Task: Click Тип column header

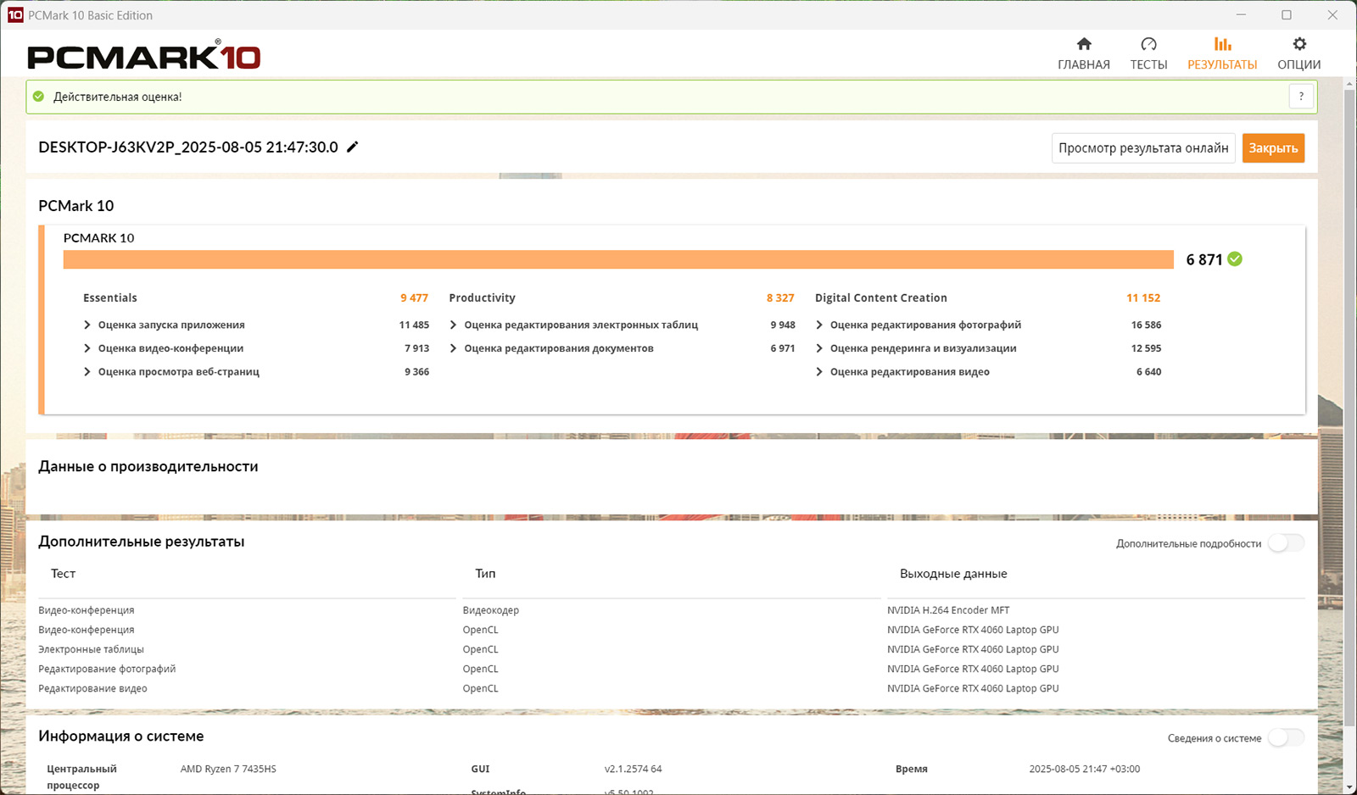Action: [x=485, y=574]
